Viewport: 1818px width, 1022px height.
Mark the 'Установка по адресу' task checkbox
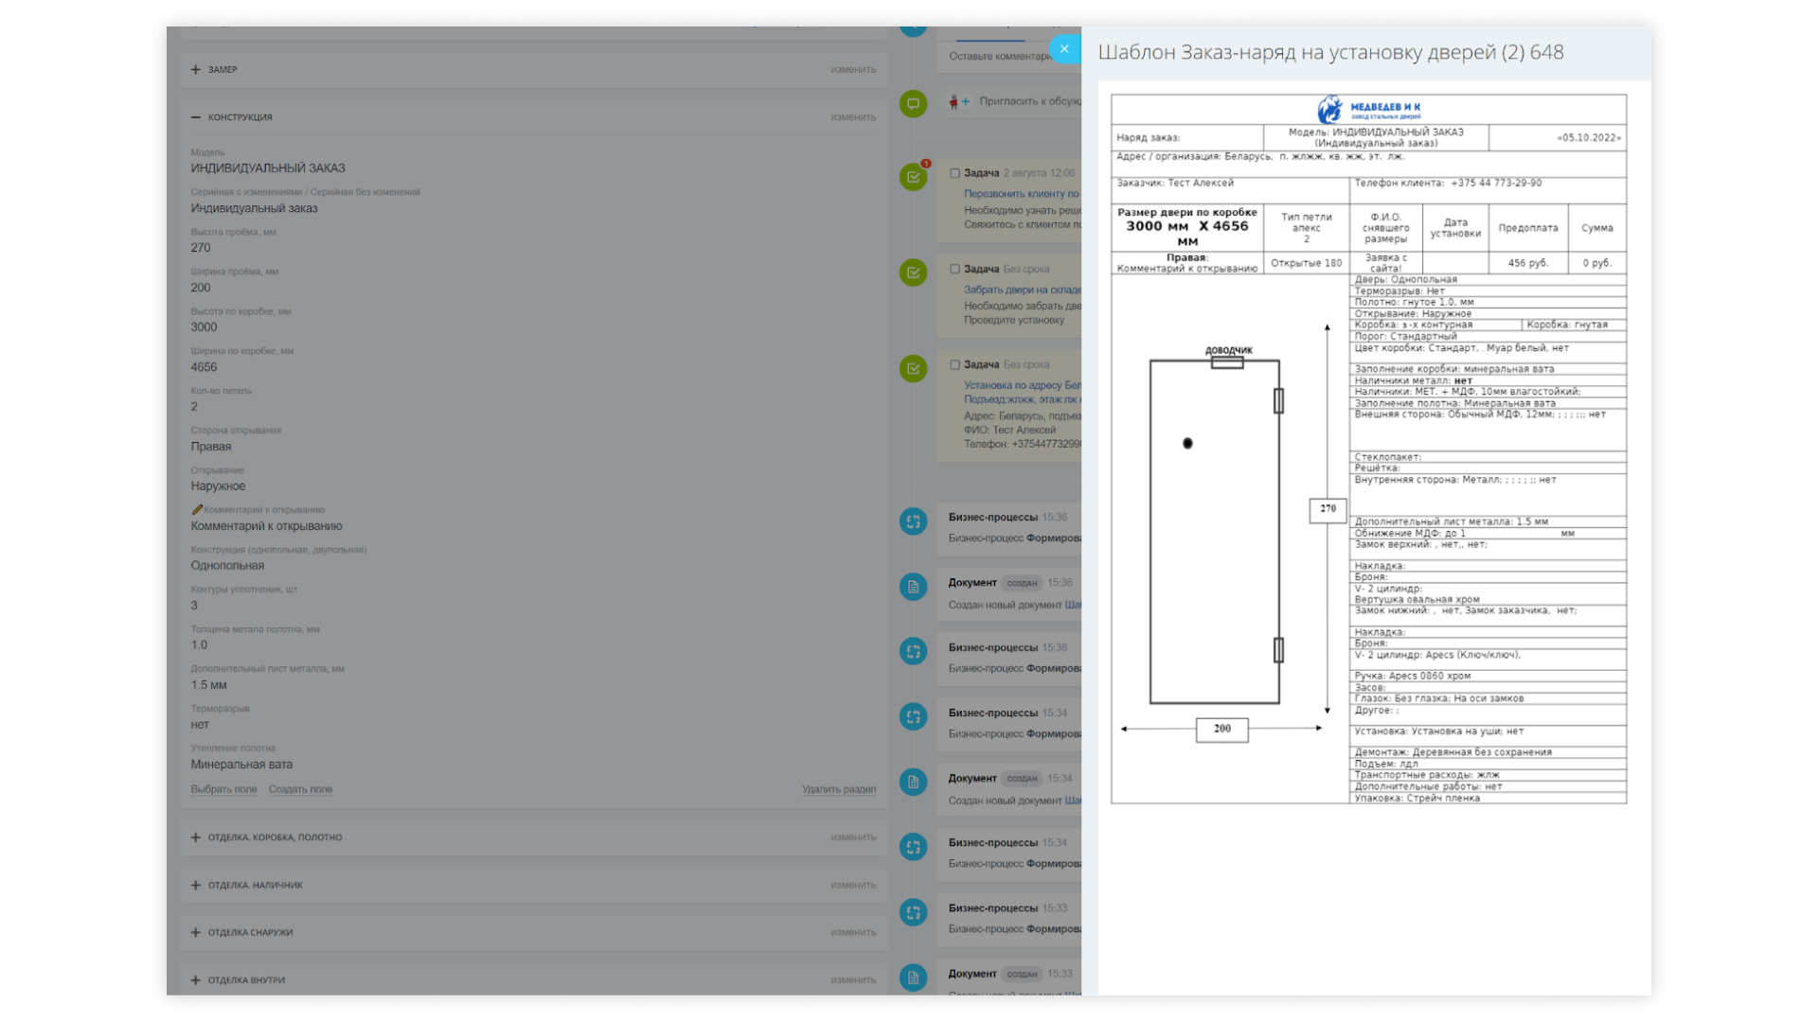click(954, 365)
